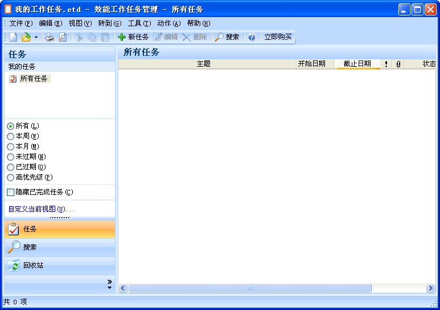Image resolution: width=440 pixels, height=310 pixels.
Task: Click the copy icon in toolbar
Action: pos(92,37)
